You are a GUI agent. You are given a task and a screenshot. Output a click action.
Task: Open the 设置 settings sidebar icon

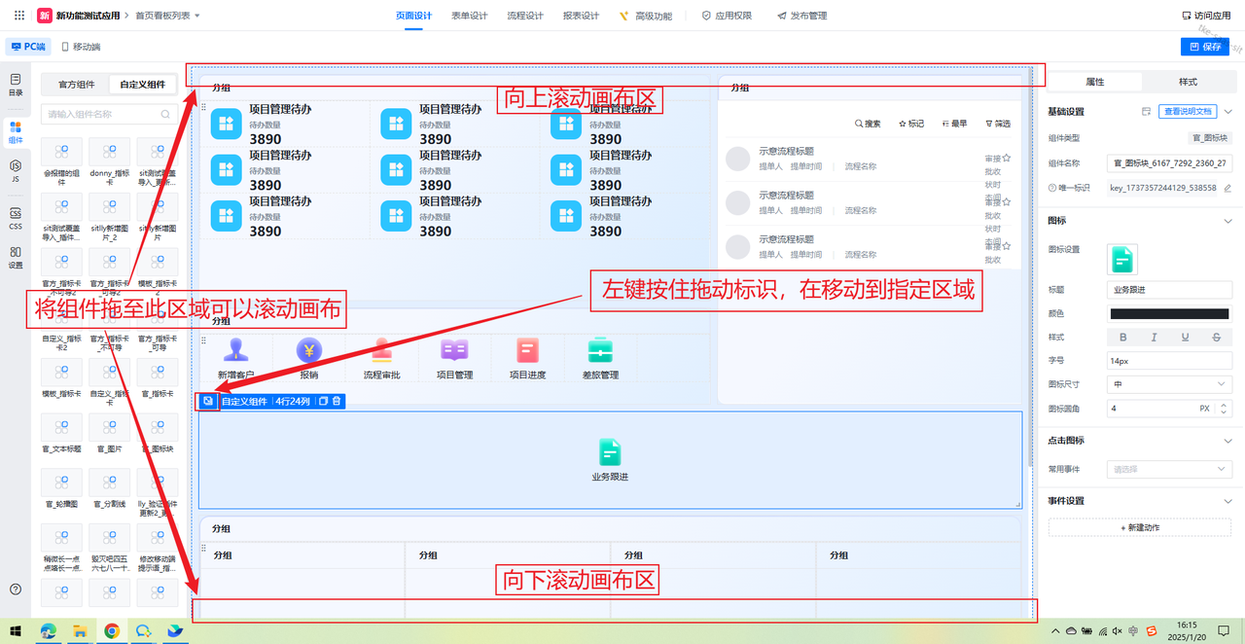coord(16,257)
